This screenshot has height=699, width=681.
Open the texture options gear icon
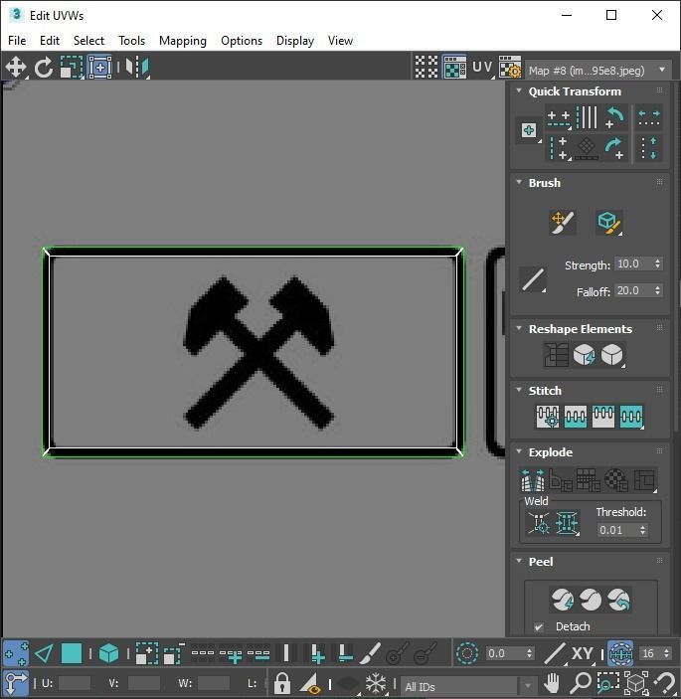510,67
